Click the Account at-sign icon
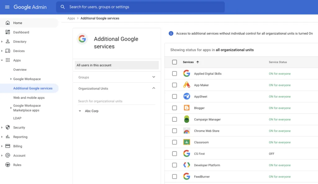The width and height of the screenshot is (318, 184). (x=8, y=155)
